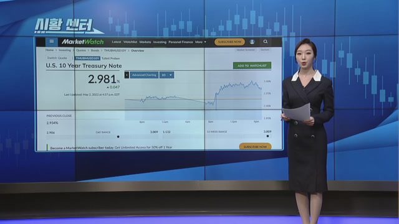Open the hamburger menu icon
This screenshot has width=399, height=224.
tap(52, 42)
